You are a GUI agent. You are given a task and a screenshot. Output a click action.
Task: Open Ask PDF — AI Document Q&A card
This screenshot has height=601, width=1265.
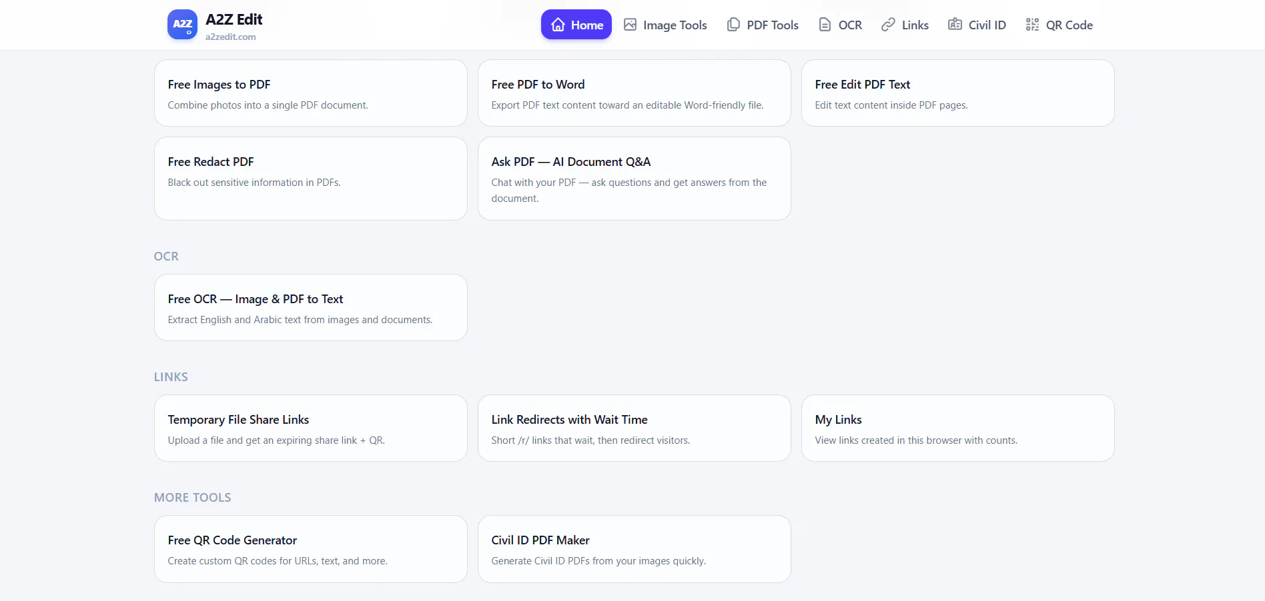click(x=635, y=179)
